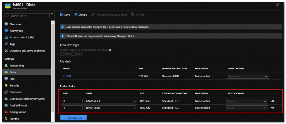Click the fs1601-disk2 name field
286x124 pixels.
pyautogui.click(x=110, y=108)
